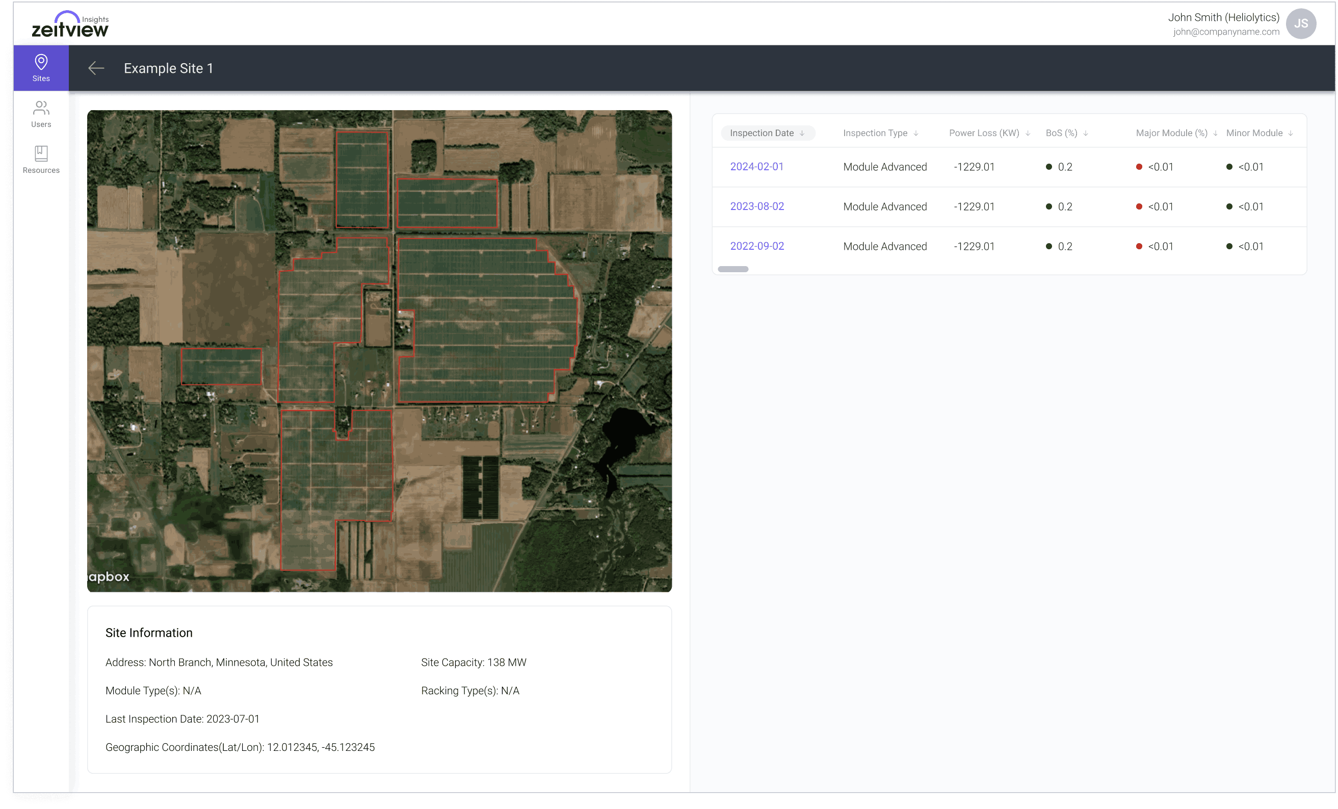
Task: Sort by Power Loss (KW) column
Action: click(989, 133)
